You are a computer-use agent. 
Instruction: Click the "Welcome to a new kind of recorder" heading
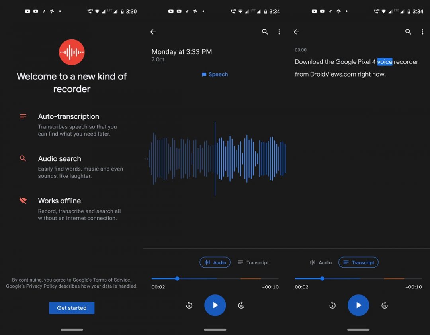click(72, 83)
